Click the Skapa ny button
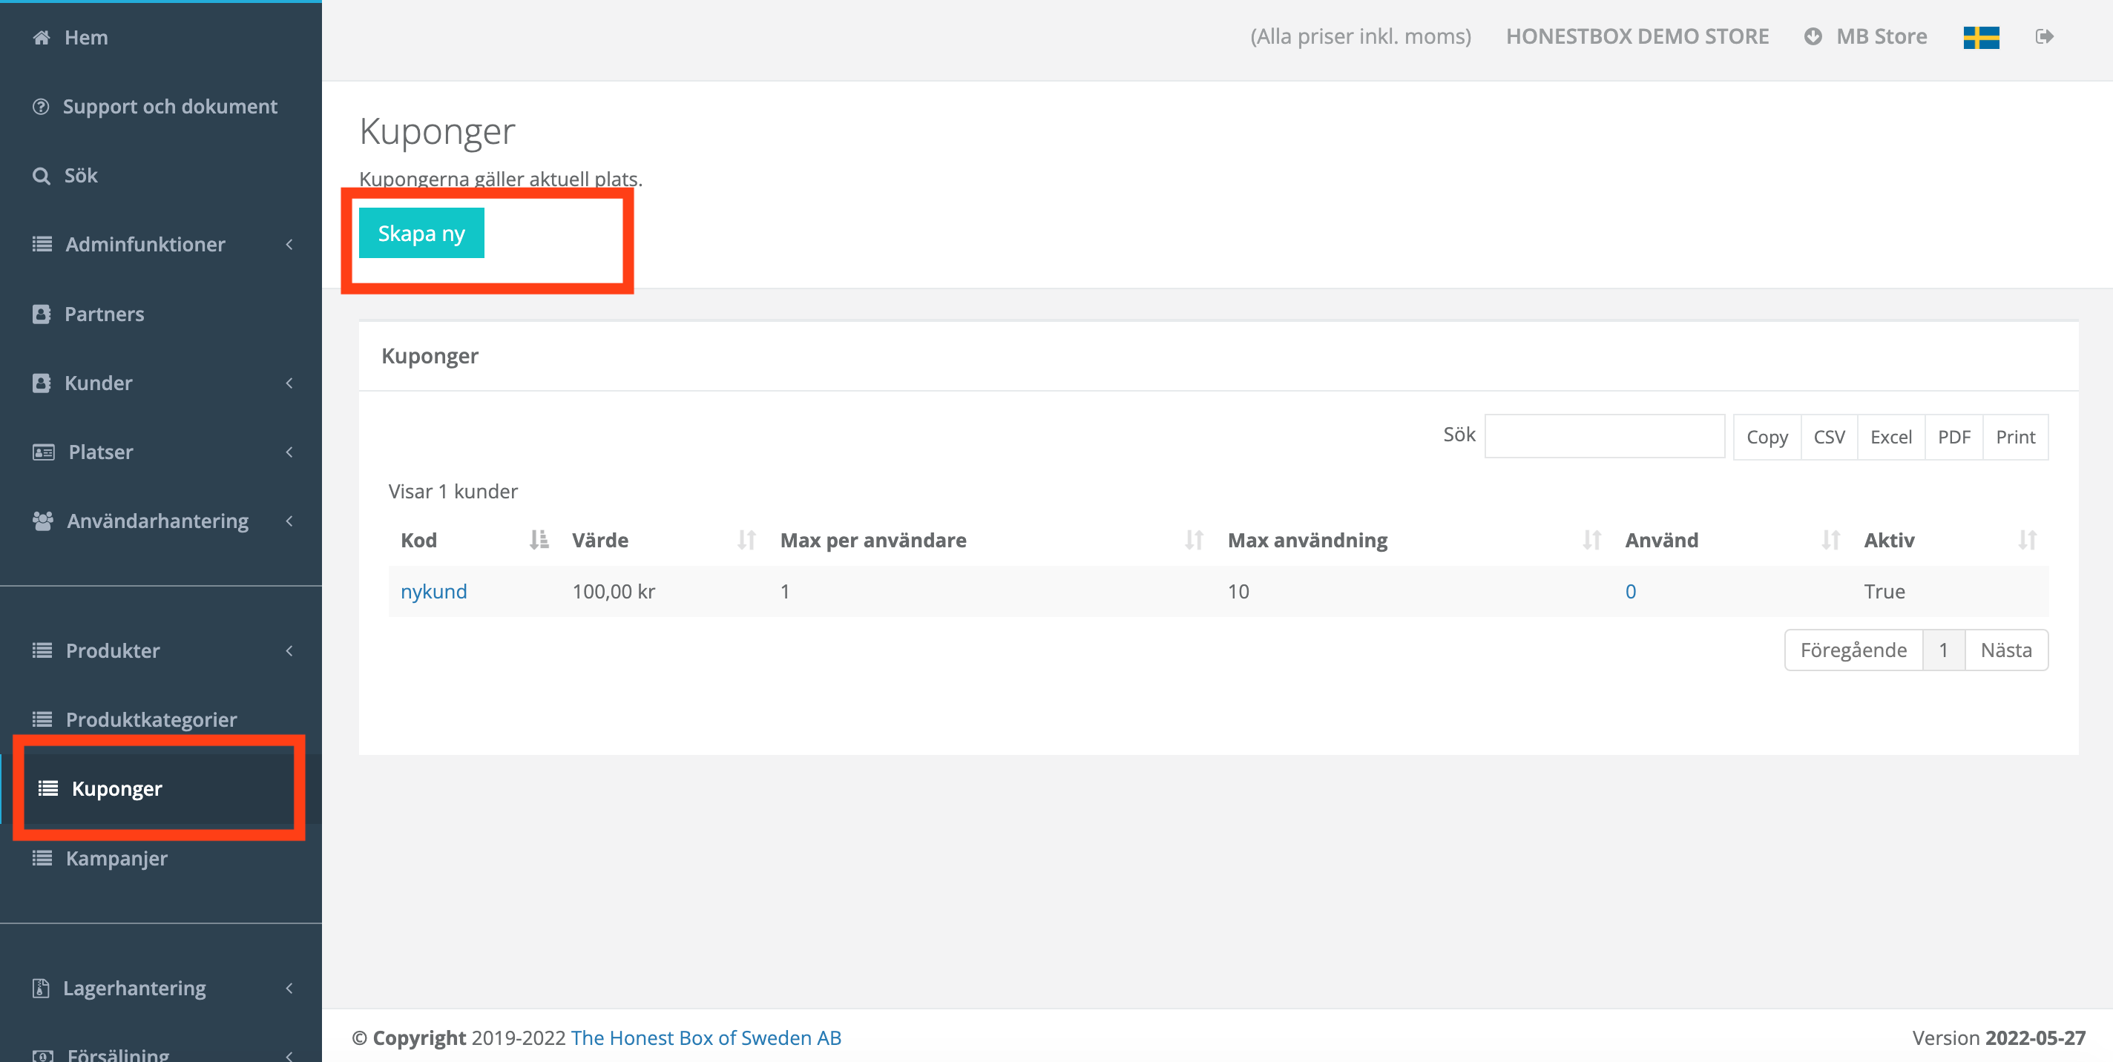Image resolution: width=2113 pixels, height=1062 pixels. click(x=421, y=233)
